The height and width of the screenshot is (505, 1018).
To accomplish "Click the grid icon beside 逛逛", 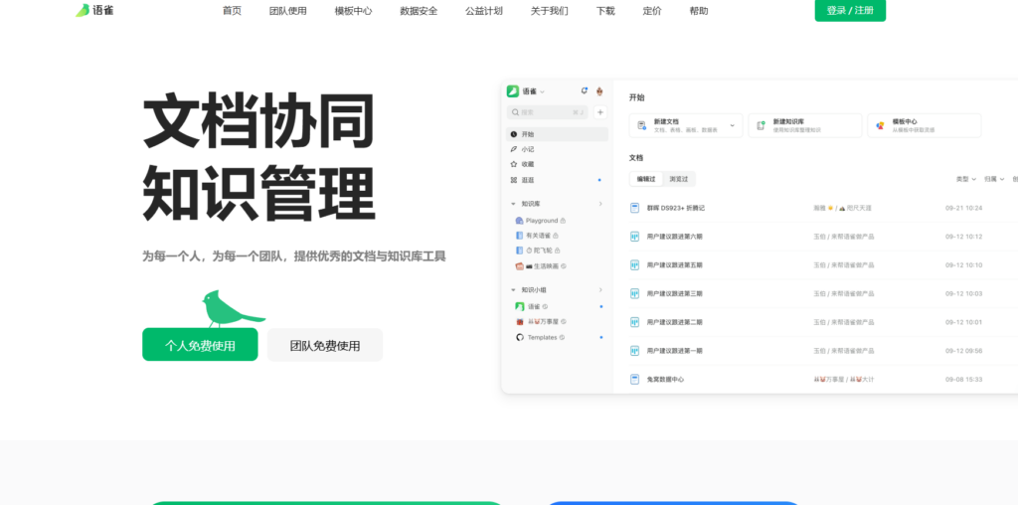I will point(514,180).
